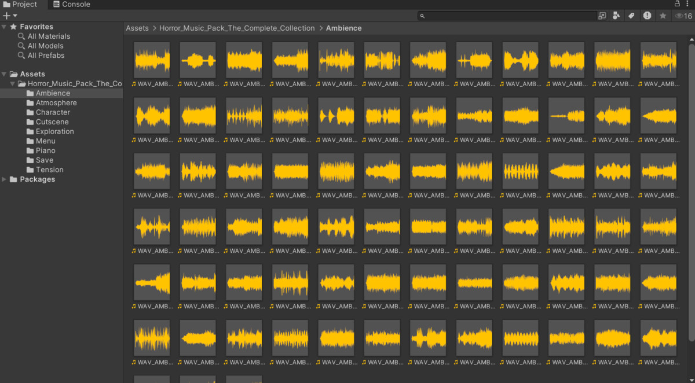Viewport: 695px width, 383px height.
Task: Open search in the Unity Search window icon
Action: (602, 16)
